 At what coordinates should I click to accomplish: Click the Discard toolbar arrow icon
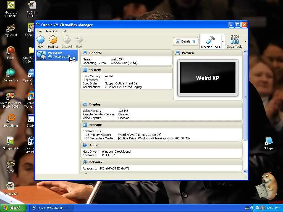(x=67, y=40)
